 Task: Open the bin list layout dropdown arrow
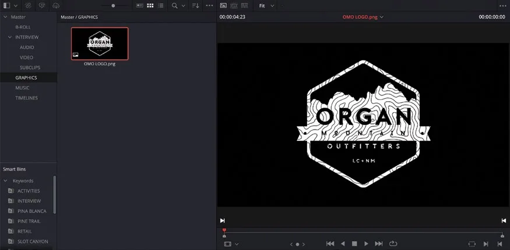[x=16, y=6]
